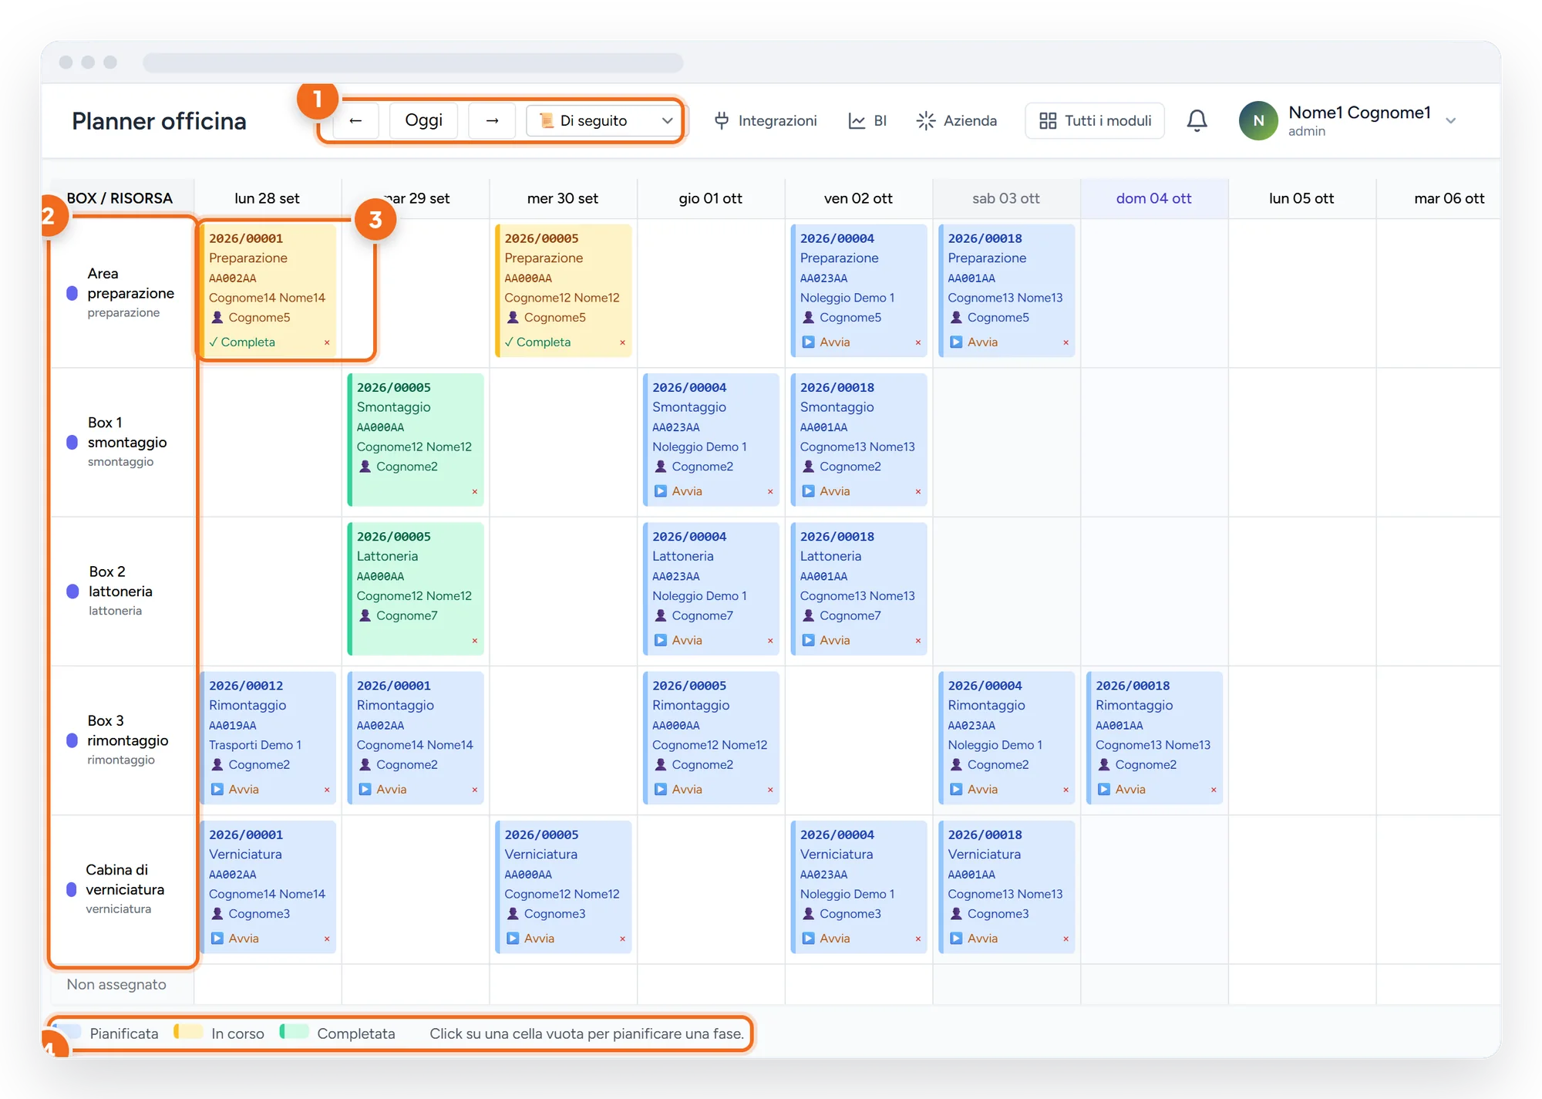Click empty Area preparazione cell on gio 01 ott
Viewport: 1542px width, 1099px height.
pyautogui.click(x=711, y=293)
